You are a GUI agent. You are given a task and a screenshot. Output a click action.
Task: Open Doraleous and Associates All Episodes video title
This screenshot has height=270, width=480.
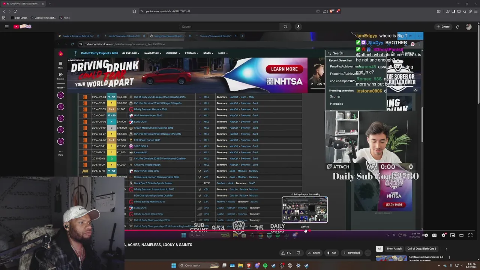pos(426,258)
